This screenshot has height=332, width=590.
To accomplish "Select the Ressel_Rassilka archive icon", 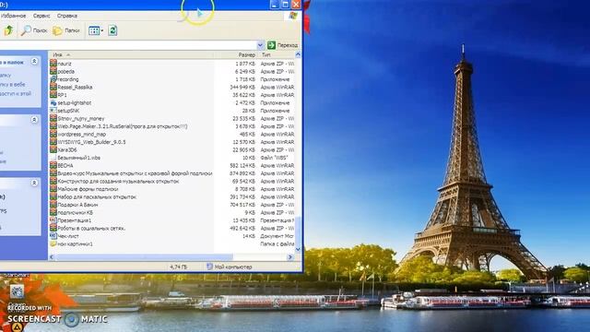I will [x=53, y=87].
